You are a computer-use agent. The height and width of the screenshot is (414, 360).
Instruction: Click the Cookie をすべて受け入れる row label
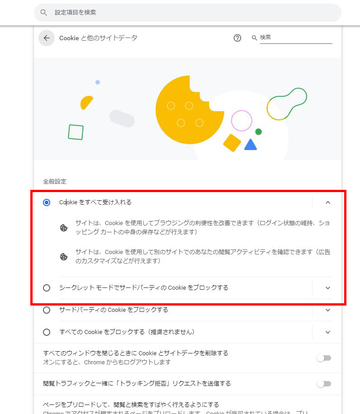coord(95,202)
